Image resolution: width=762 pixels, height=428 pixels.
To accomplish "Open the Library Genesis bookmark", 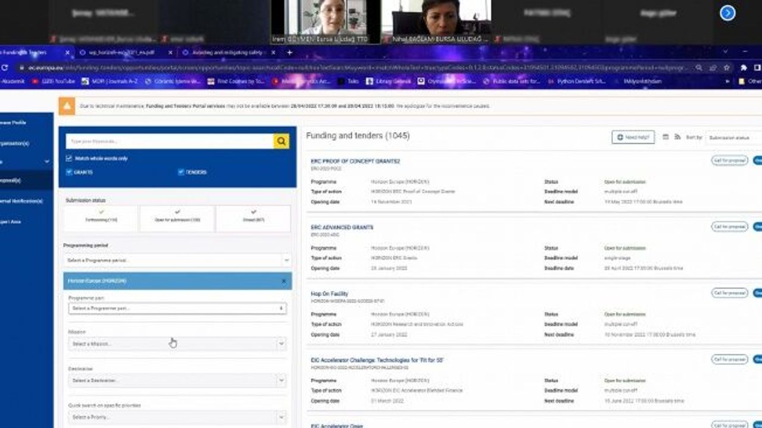I will point(388,81).
